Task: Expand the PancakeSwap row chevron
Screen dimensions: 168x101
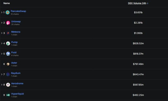Action: [x=2, y=12]
